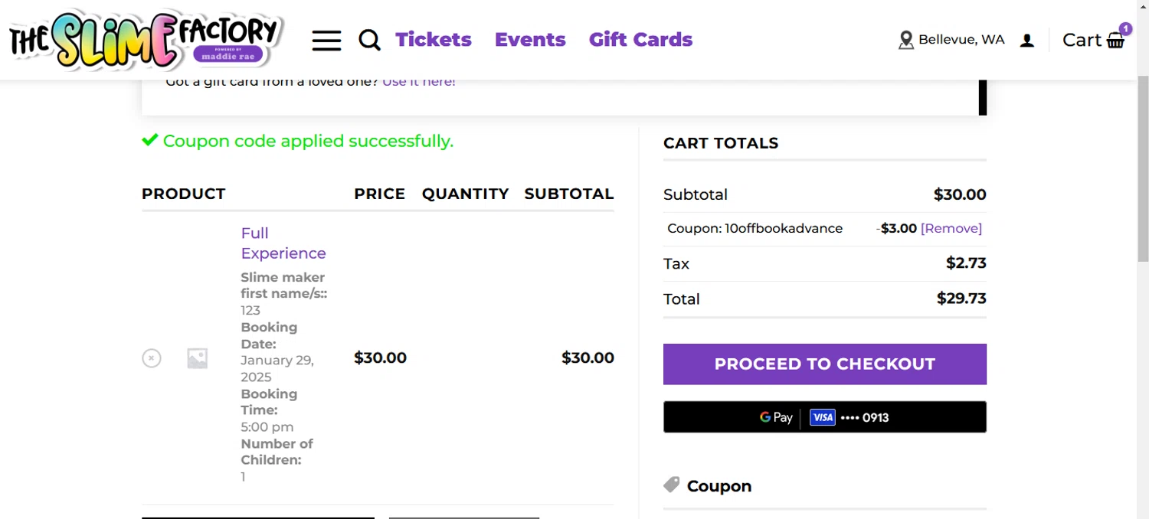Click the coupon tag icon
1149x519 pixels.
pyautogui.click(x=672, y=485)
